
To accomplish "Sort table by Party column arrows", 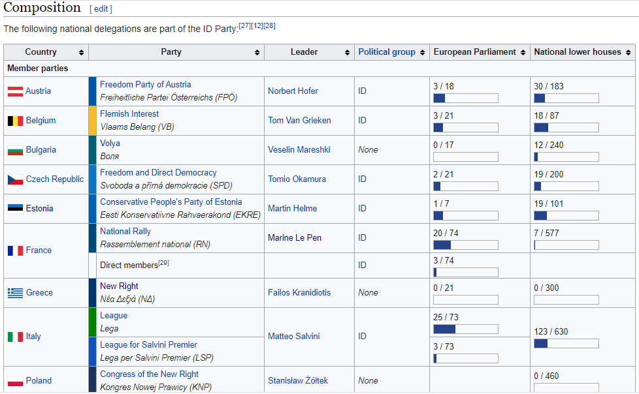I will coord(257,52).
